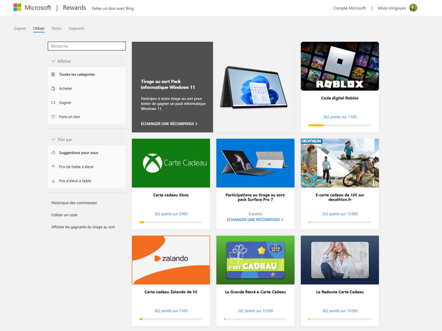Click the Roblox points progress bar
The width and height of the screenshot is (442, 331).
[340, 125]
